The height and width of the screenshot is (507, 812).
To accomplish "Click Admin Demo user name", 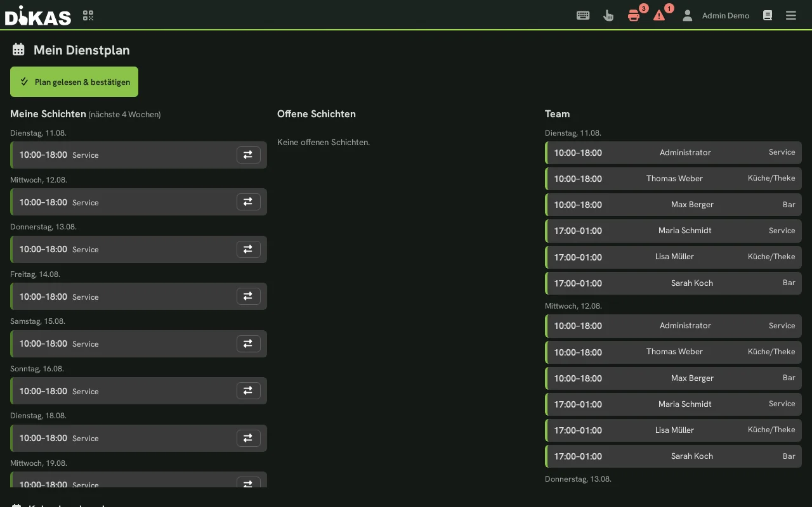I will click(726, 16).
